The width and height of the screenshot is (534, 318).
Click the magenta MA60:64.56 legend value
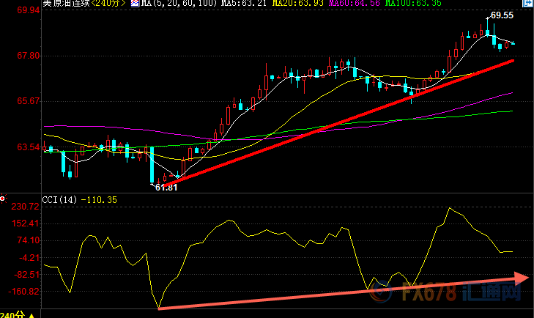tap(355, 3)
